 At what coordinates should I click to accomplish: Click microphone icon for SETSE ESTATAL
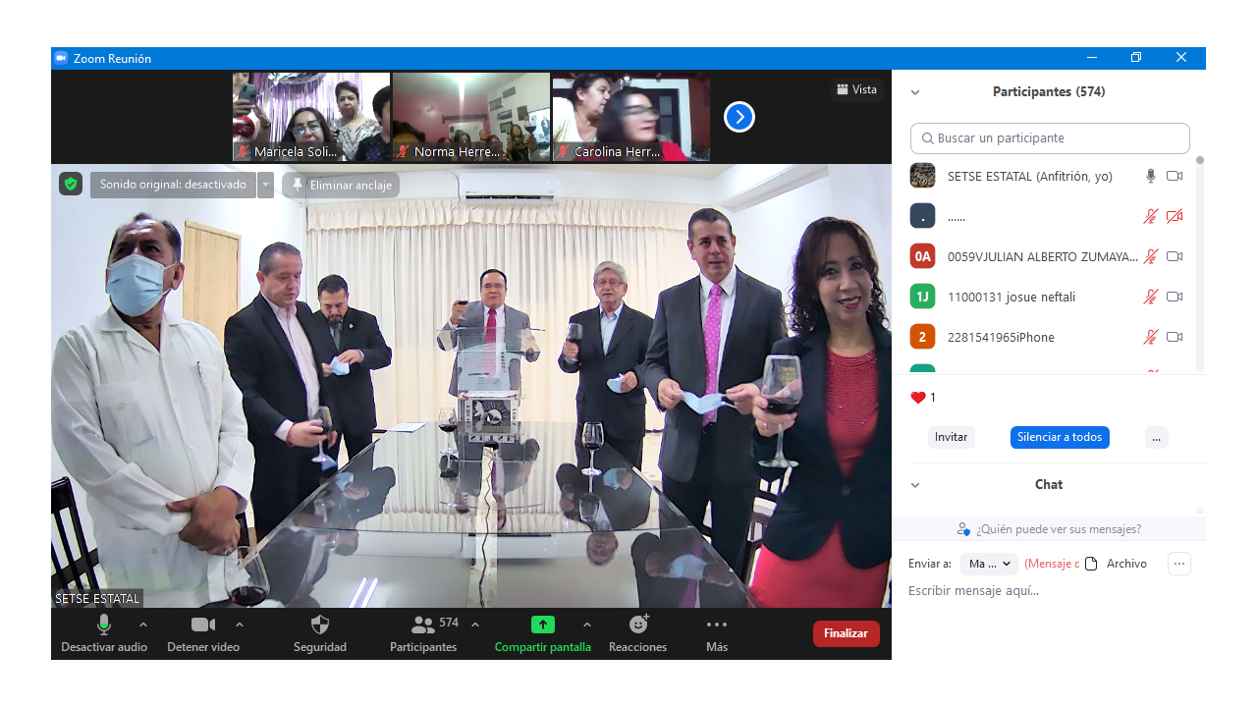click(x=1151, y=176)
